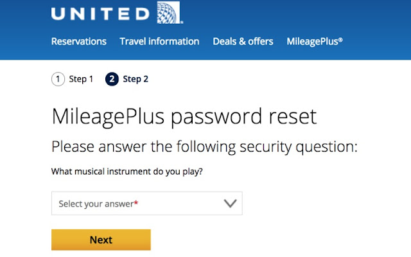Click the Step 2 label
411x257 pixels.
coord(136,79)
